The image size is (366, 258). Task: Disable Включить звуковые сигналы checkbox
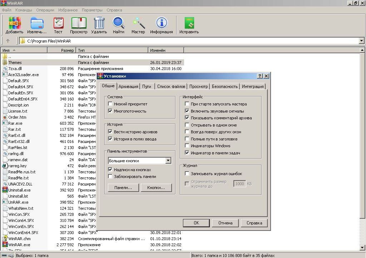click(187, 111)
